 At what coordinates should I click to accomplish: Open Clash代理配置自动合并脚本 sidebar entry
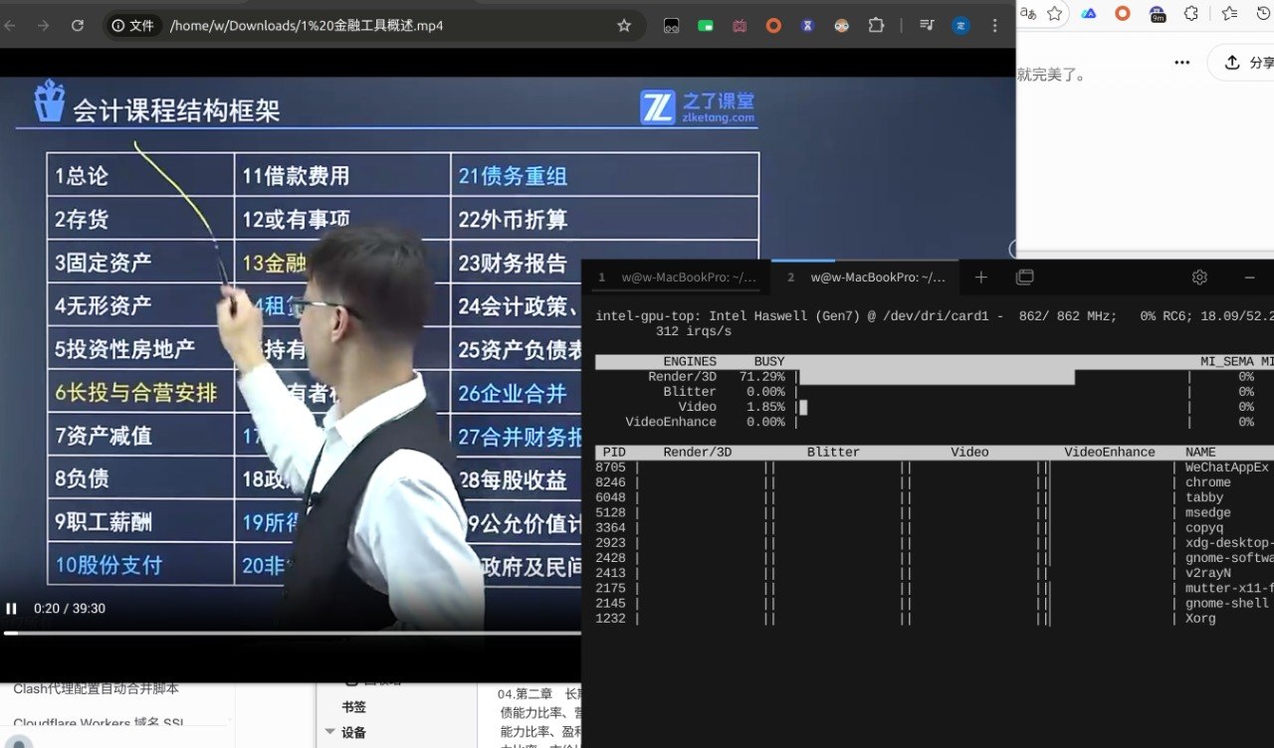coord(97,688)
